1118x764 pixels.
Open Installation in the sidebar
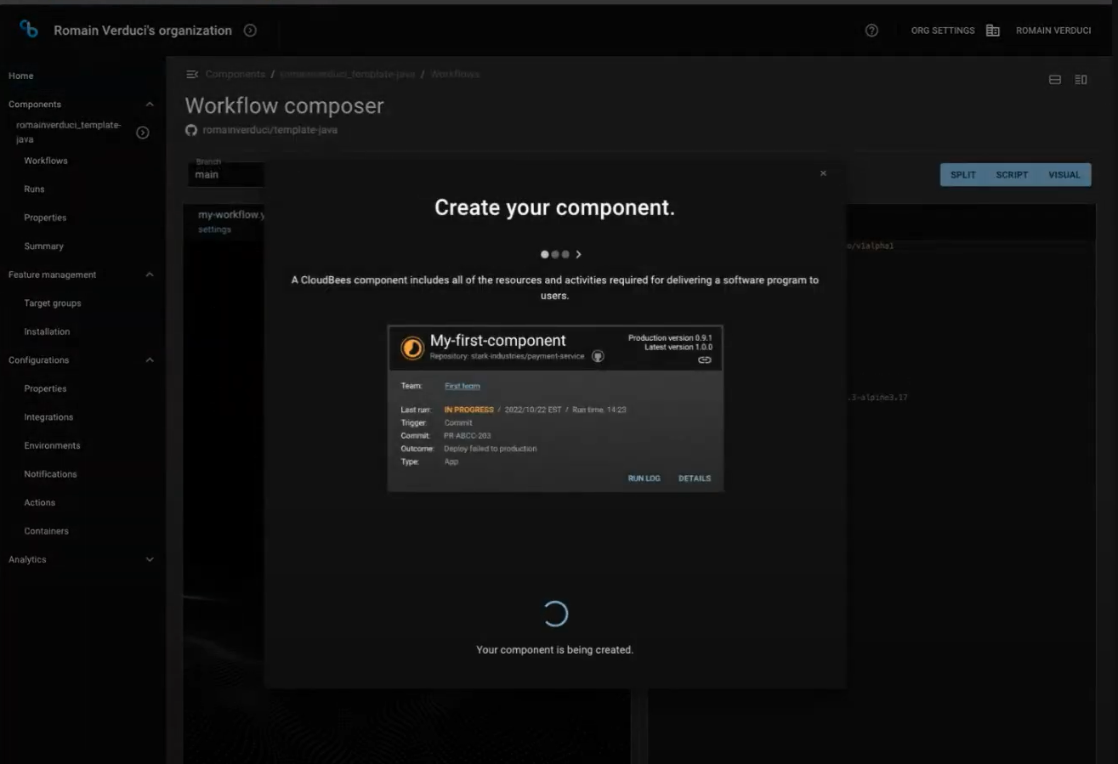pyautogui.click(x=47, y=331)
